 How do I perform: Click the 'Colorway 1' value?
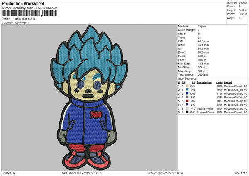pos(22,22)
